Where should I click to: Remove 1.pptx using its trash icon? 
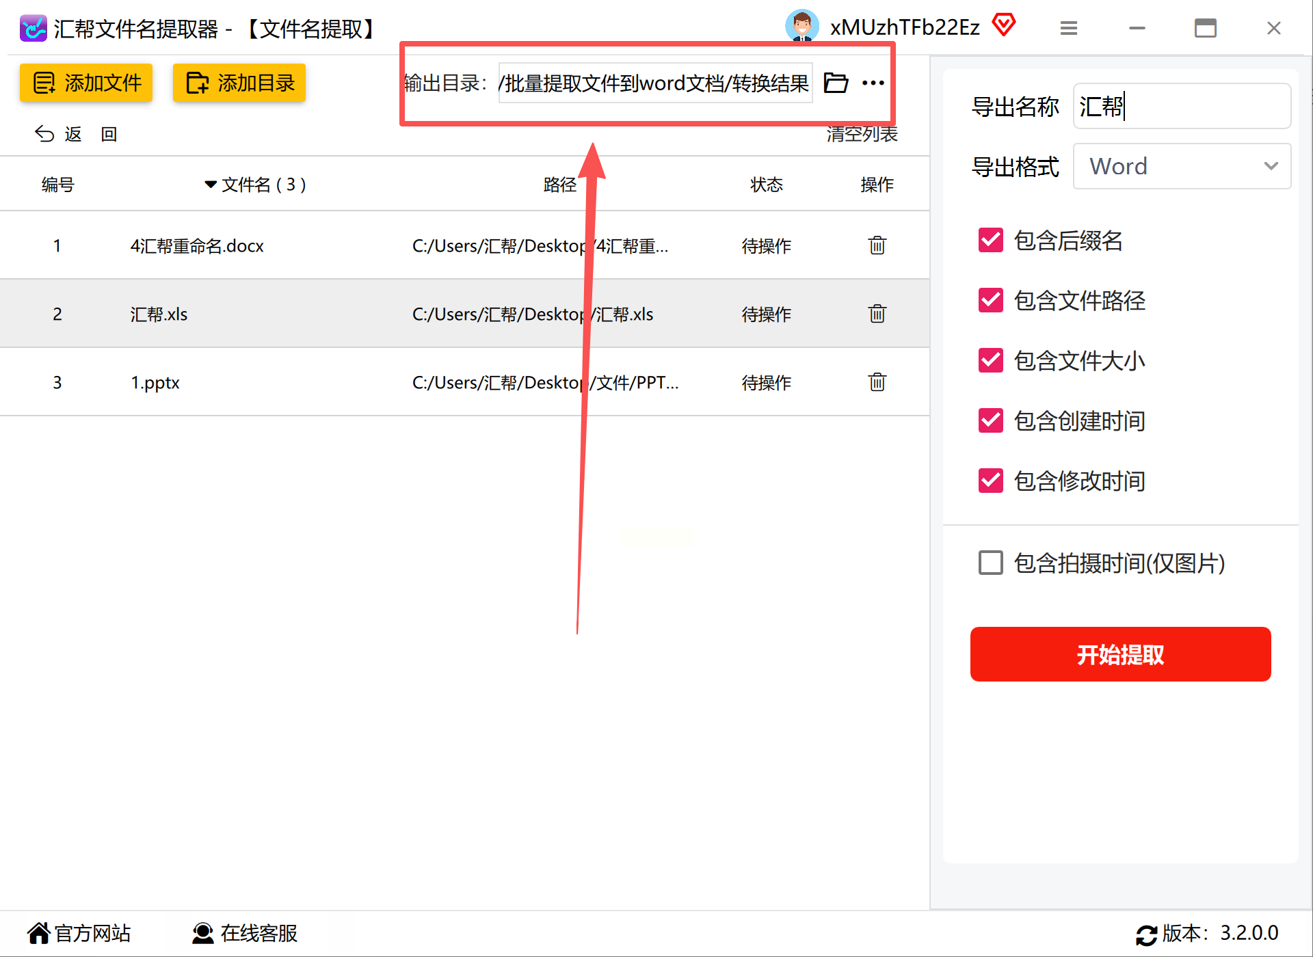877,382
